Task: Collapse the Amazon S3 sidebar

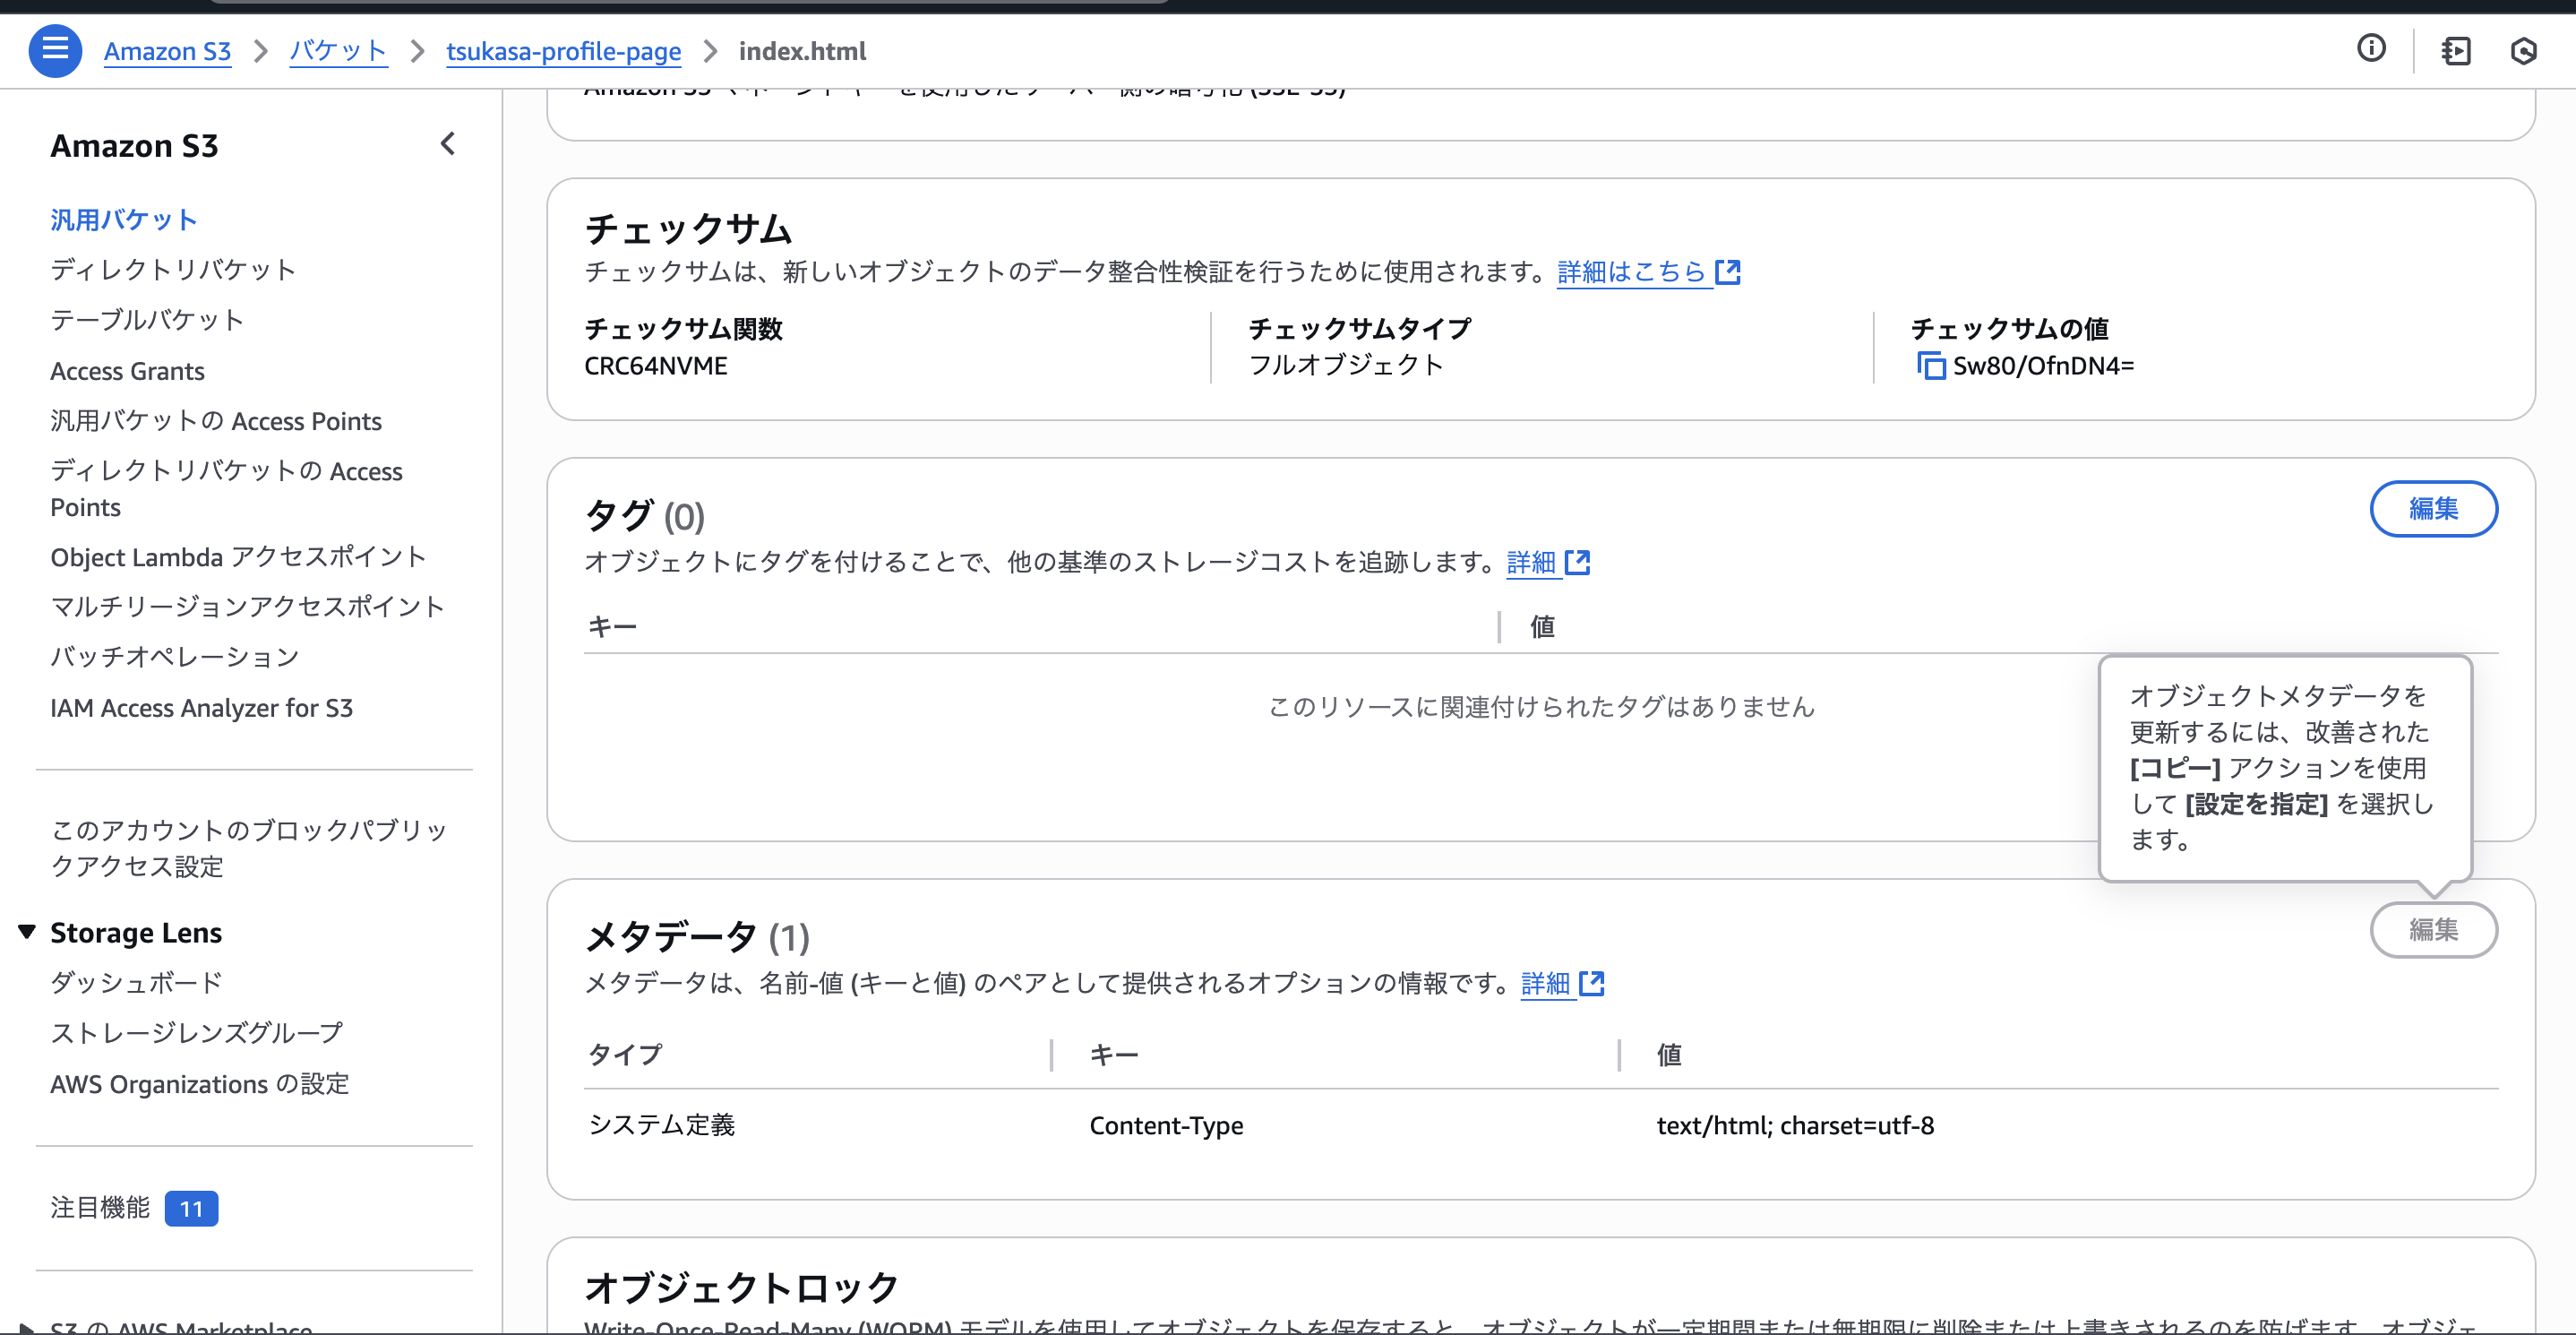Action: coord(448,144)
